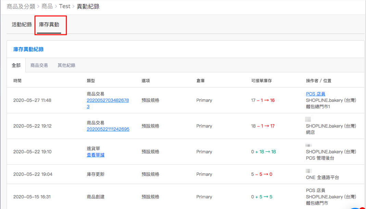The image size is (366, 209).
Task: Click the 時間 column header
Action: point(17,81)
